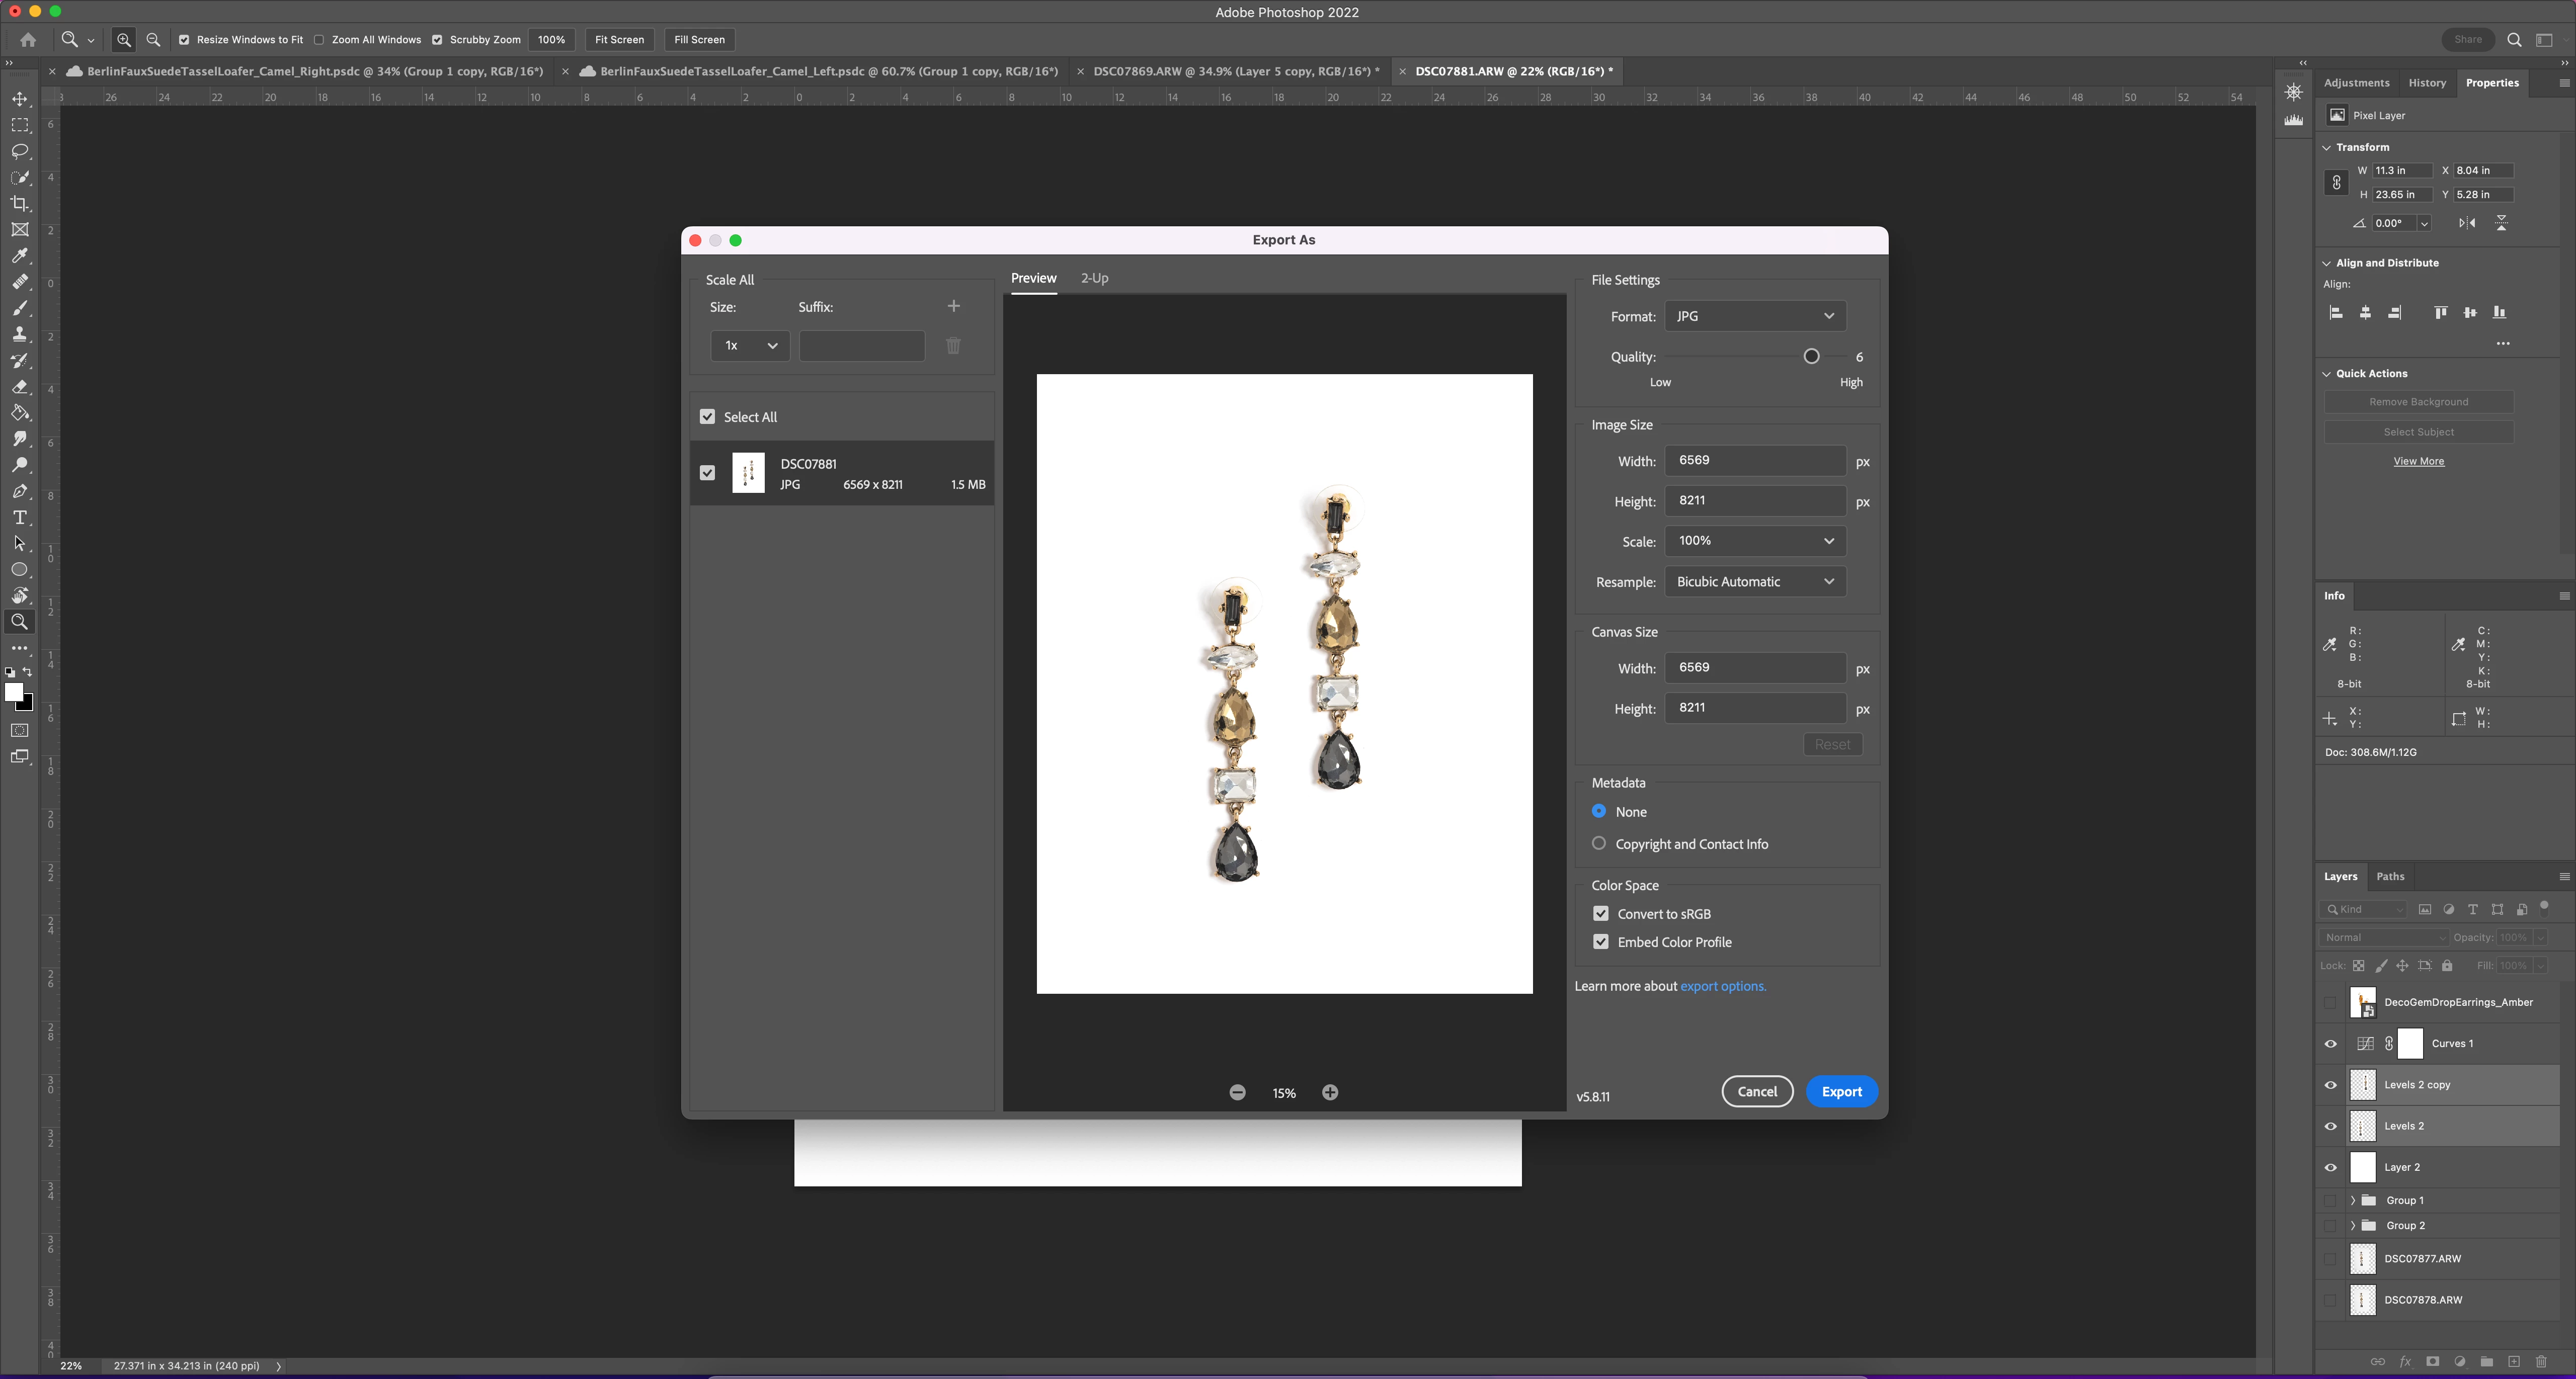Screen dimensions: 2576x1379
Task: Expand the Group 1 layer folder
Action: [x=2353, y=1200]
